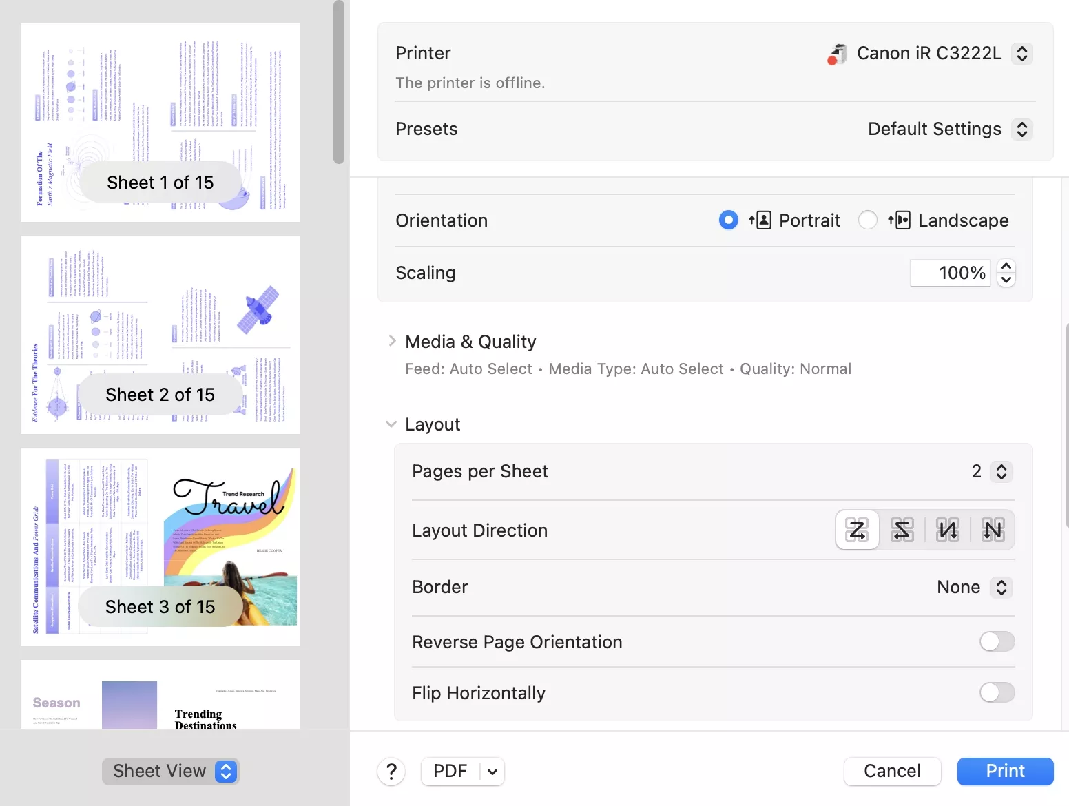Click the Media & Quality summary text
The height and width of the screenshot is (806, 1069).
pyautogui.click(x=628, y=369)
